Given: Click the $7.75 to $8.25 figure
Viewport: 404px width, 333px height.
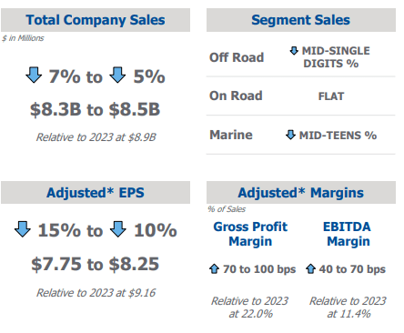Looking at the screenshot, I should point(95,264).
